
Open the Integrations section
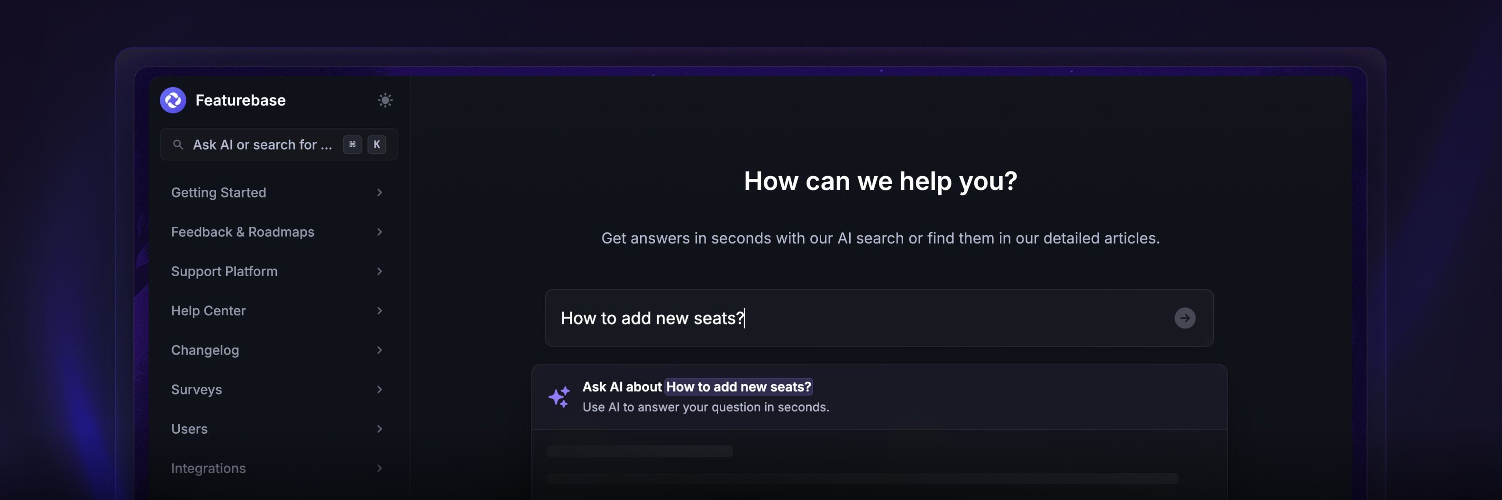pyautogui.click(x=208, y=468)
